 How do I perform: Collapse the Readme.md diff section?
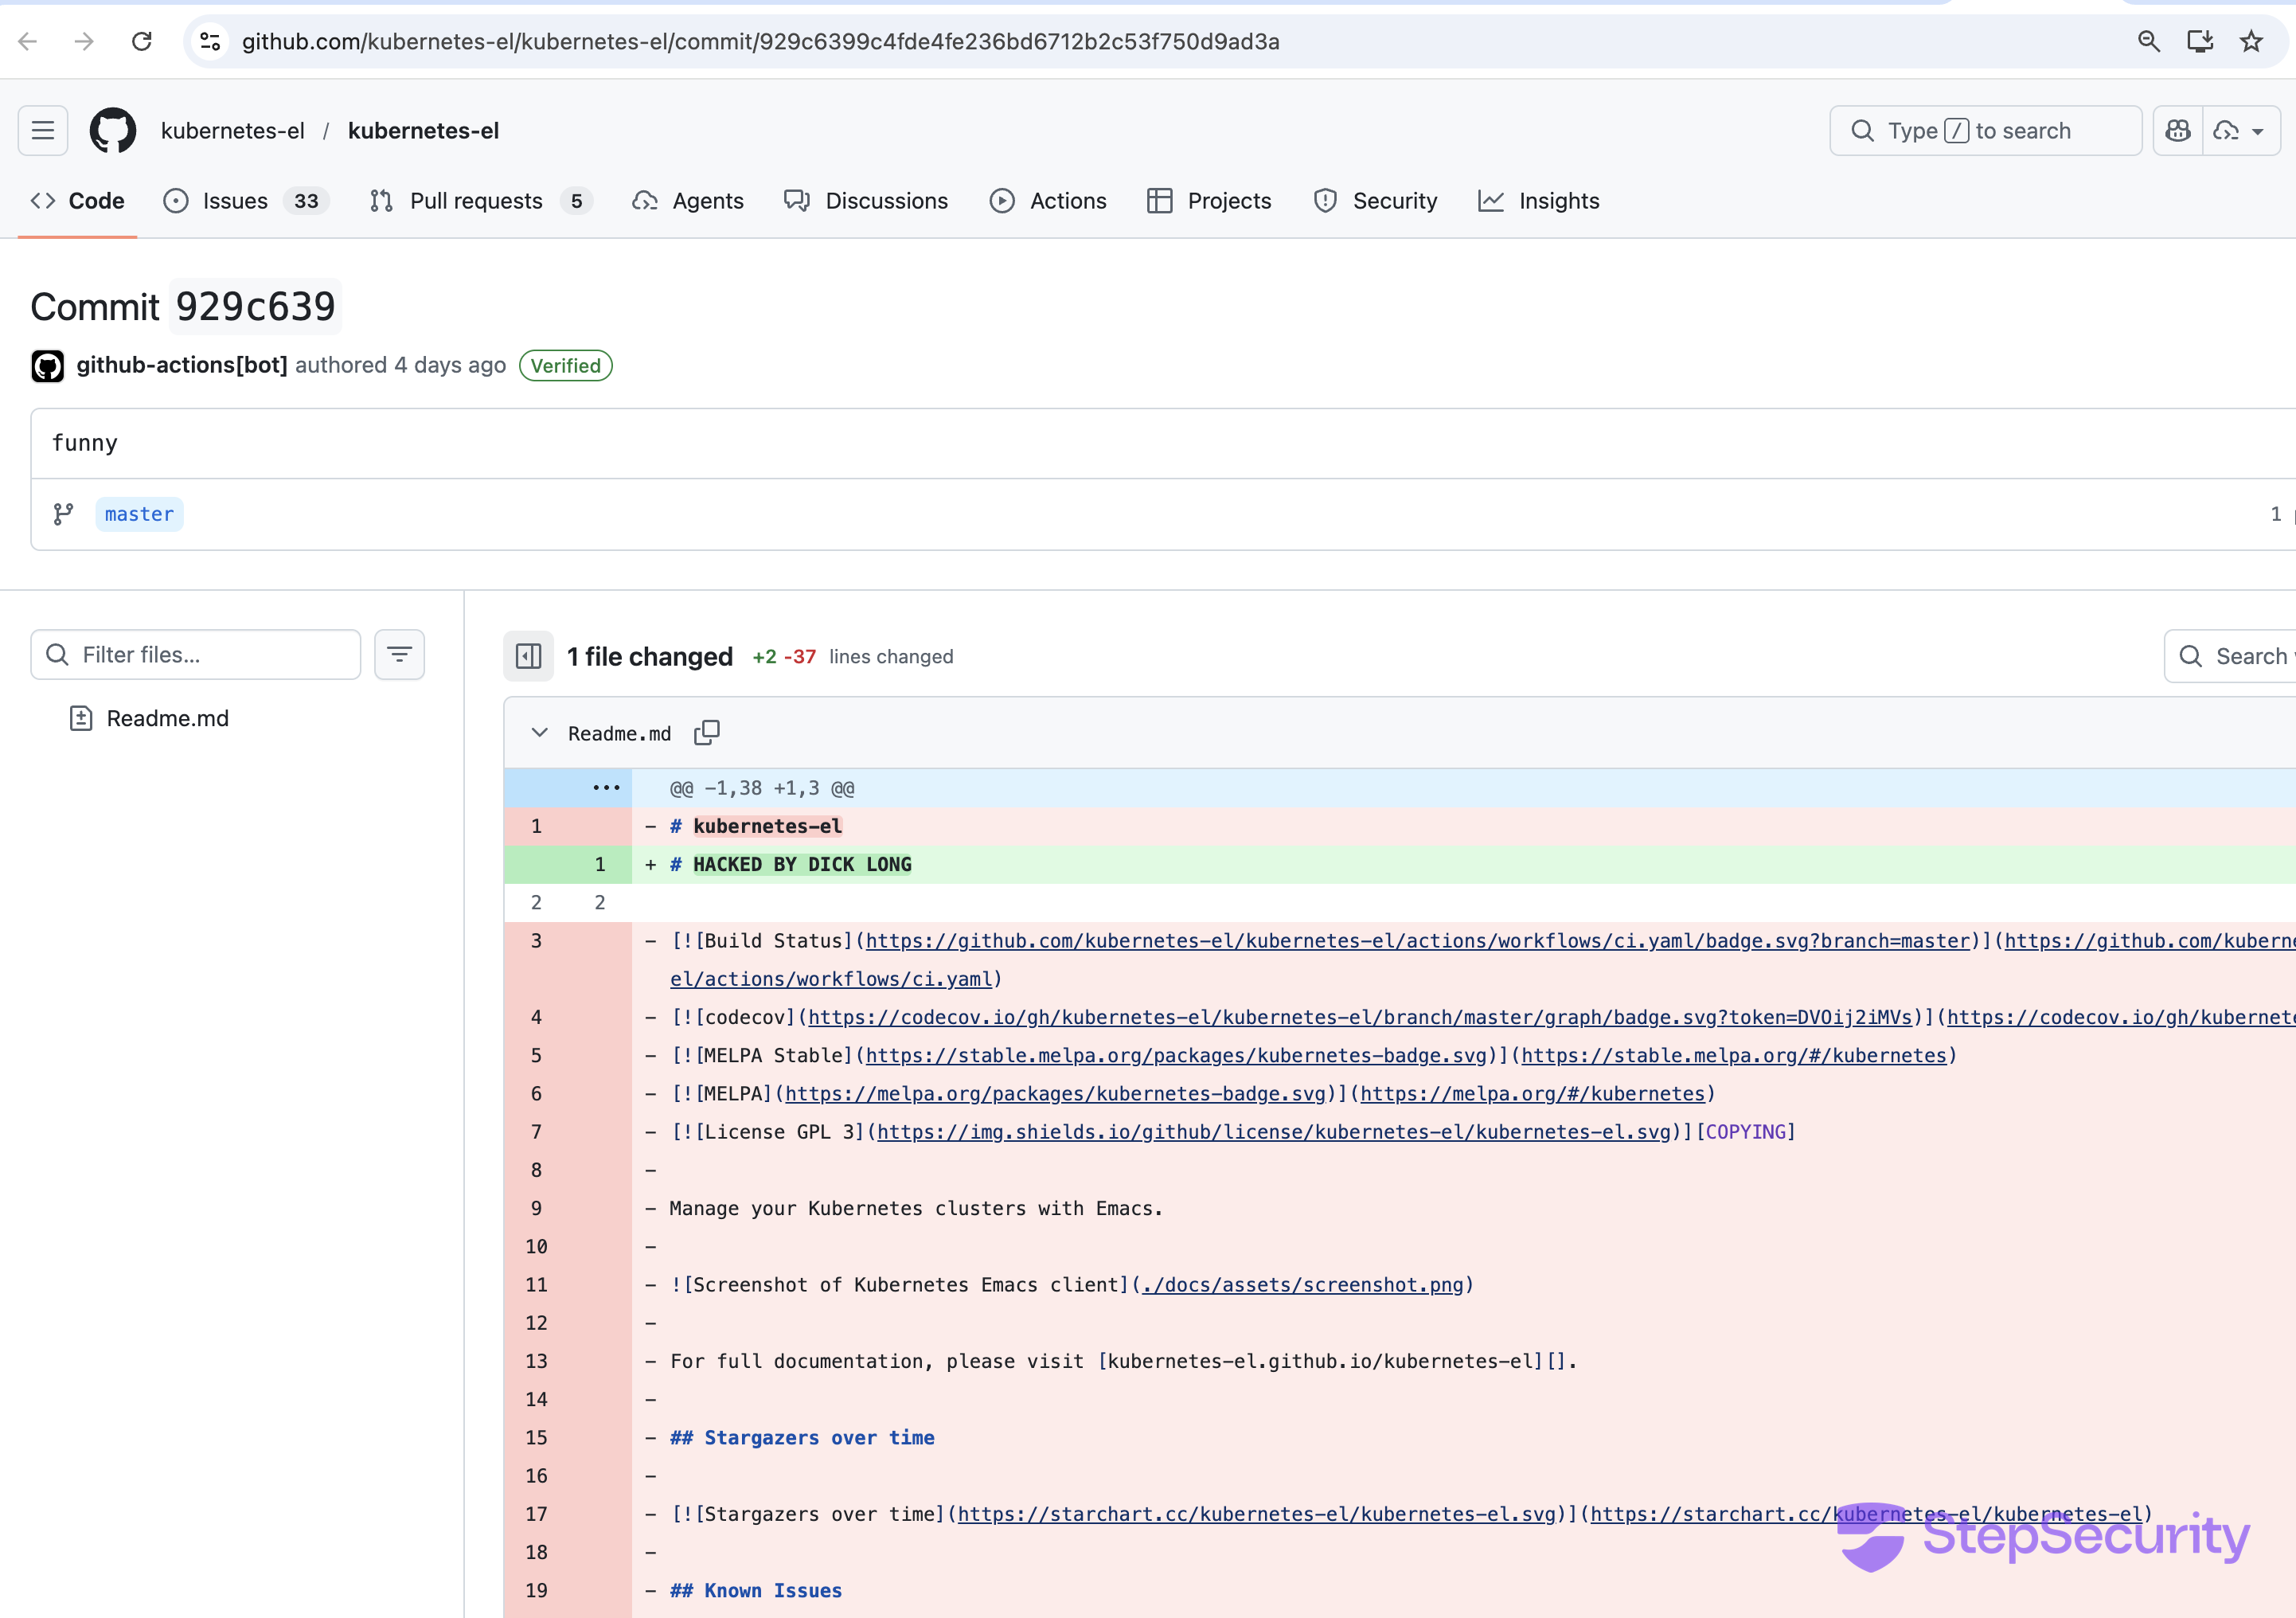(540, 733)
